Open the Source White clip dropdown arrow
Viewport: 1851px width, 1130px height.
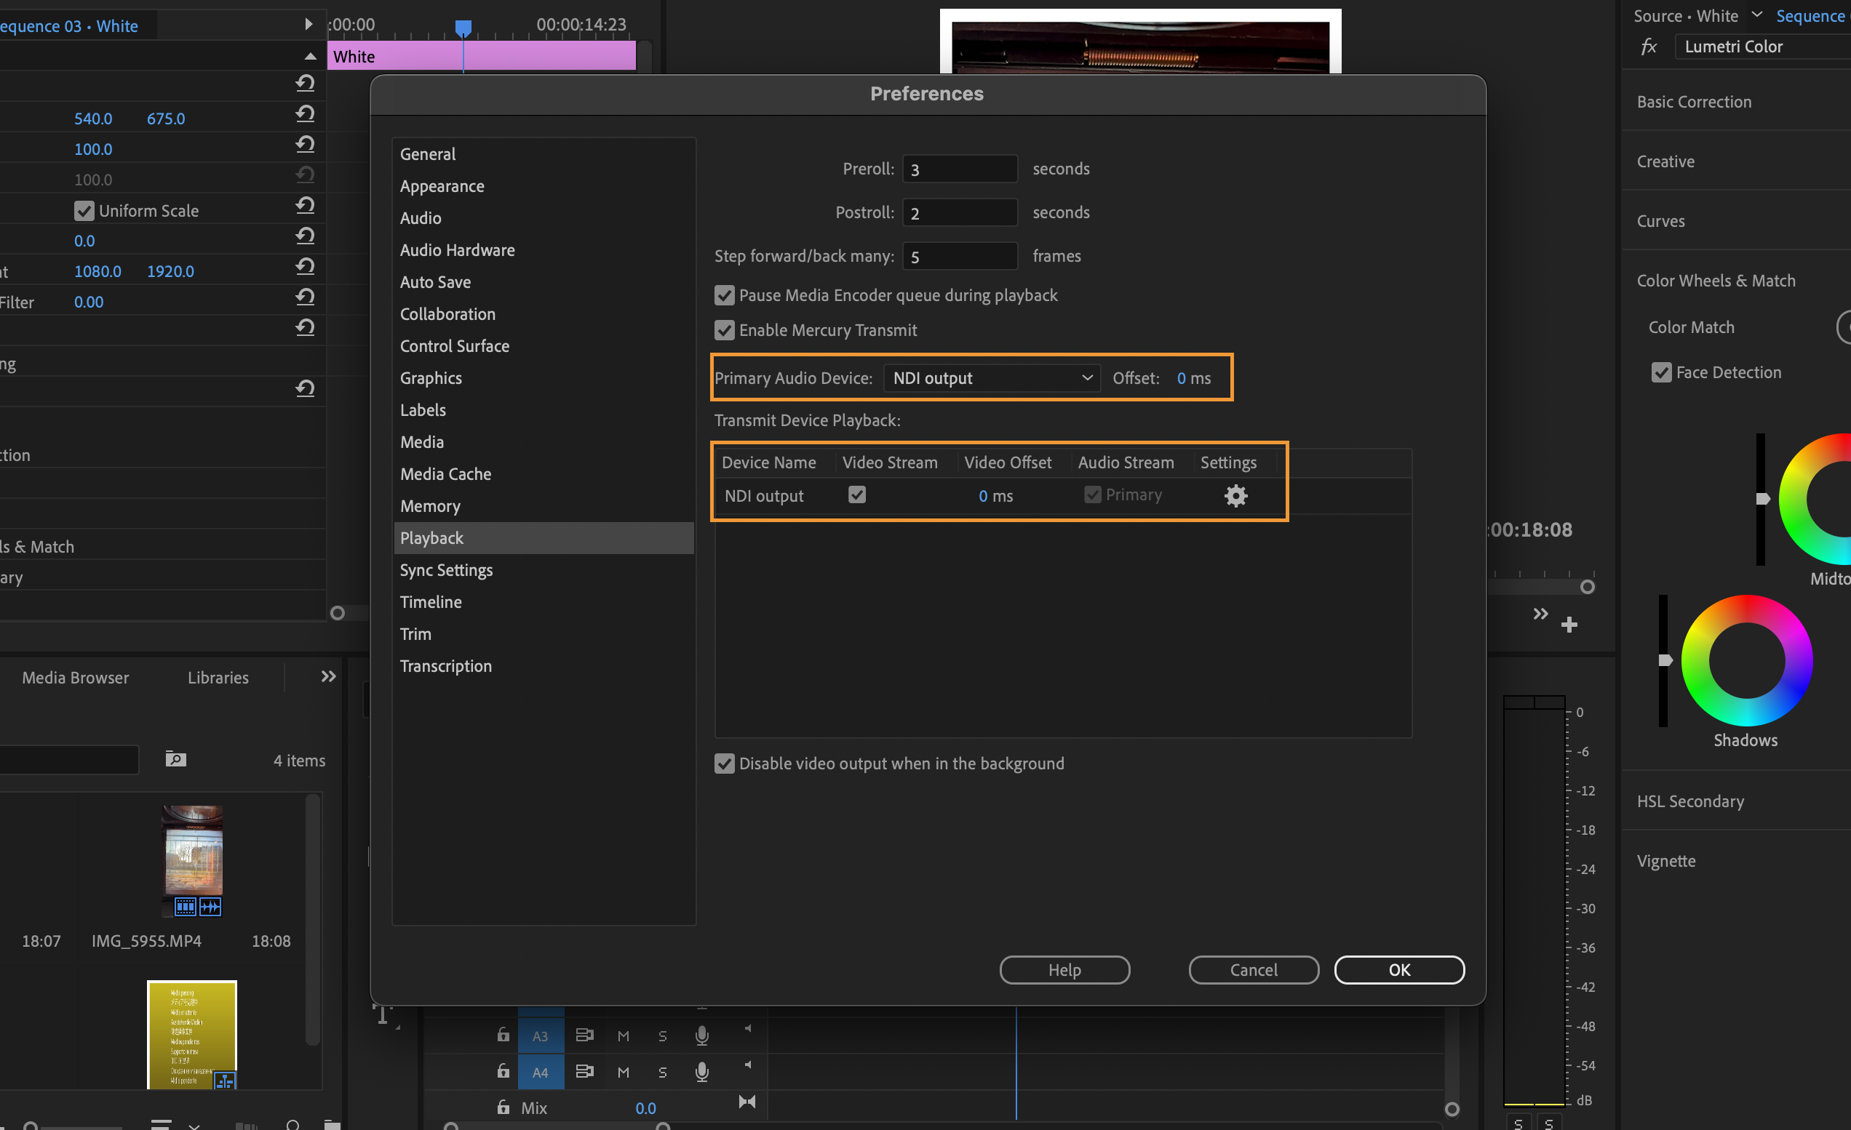coord(1757,15)
